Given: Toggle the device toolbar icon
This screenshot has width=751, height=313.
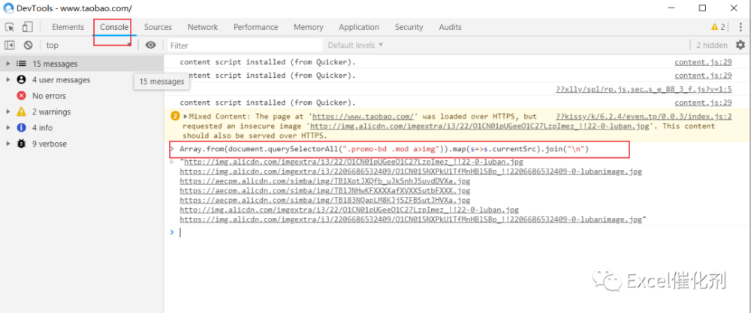Looking at the screenshot, I should [x=27, y=27].
